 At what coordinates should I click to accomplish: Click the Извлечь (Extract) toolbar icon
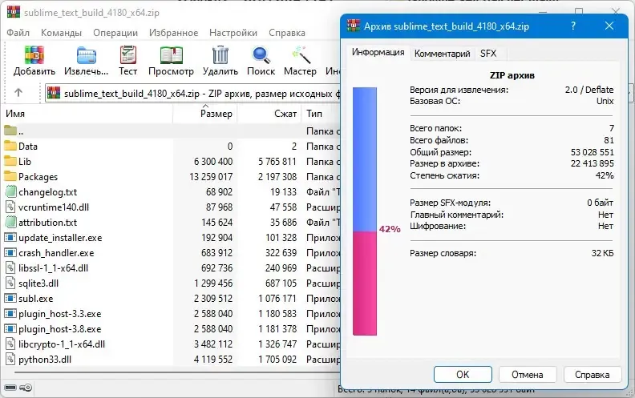pos(87,55)
